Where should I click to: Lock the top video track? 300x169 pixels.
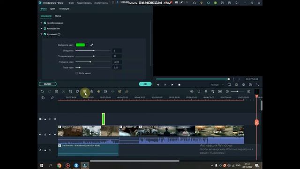[45, 119]
